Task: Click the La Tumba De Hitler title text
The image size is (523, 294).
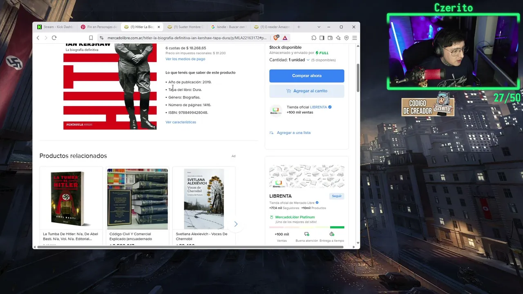Action: [71, 236]
